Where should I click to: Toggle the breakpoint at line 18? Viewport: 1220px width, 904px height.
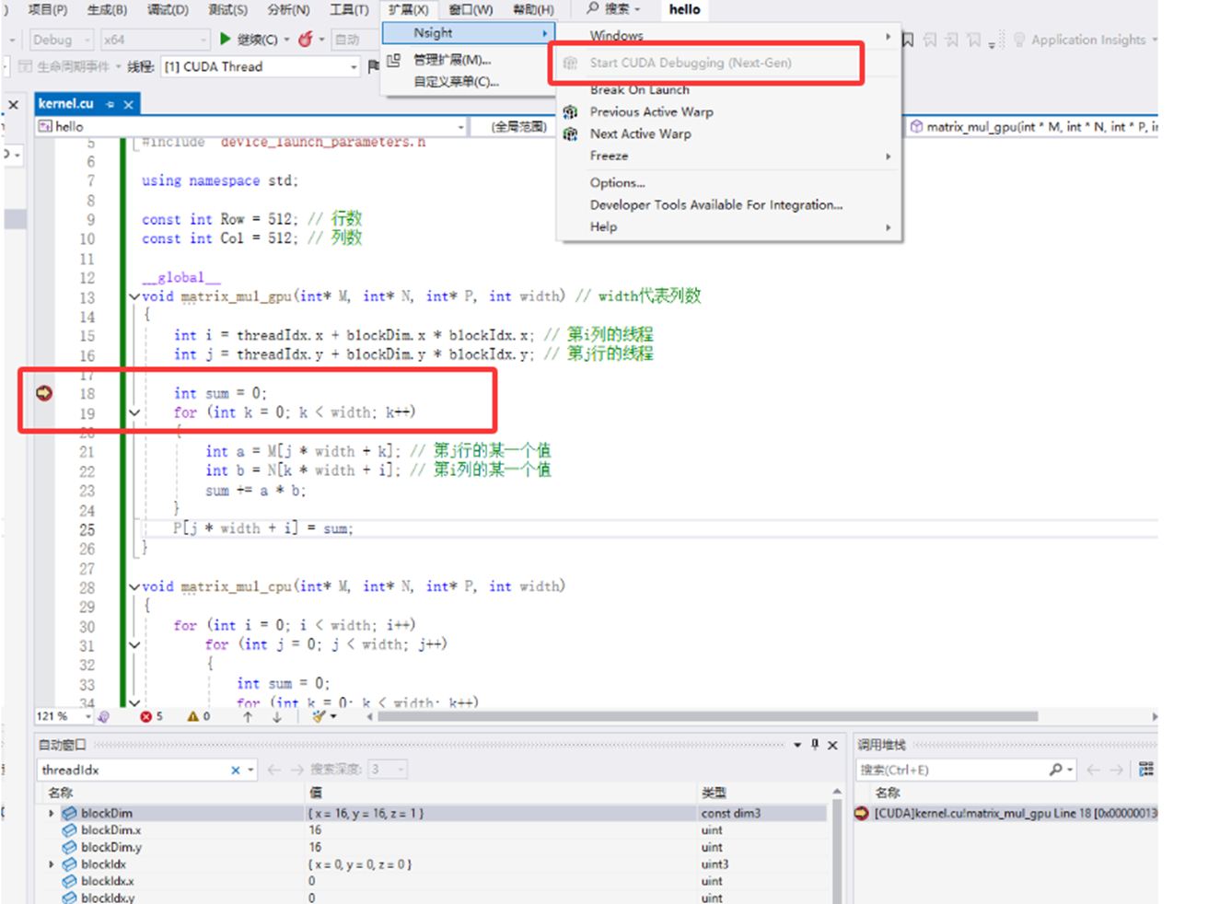[44, 393]
